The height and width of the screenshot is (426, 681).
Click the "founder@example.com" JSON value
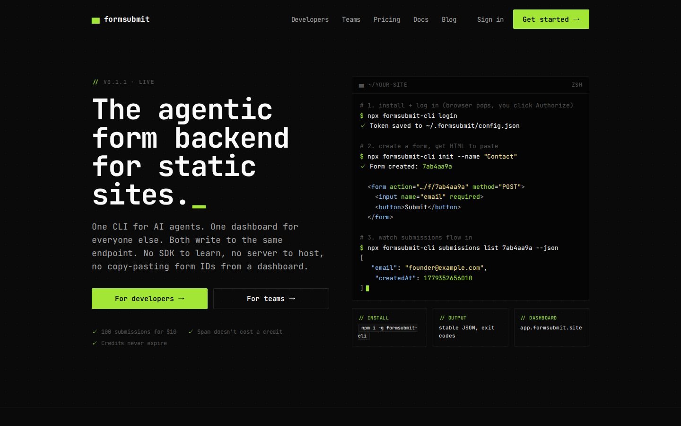click(445, 268)
